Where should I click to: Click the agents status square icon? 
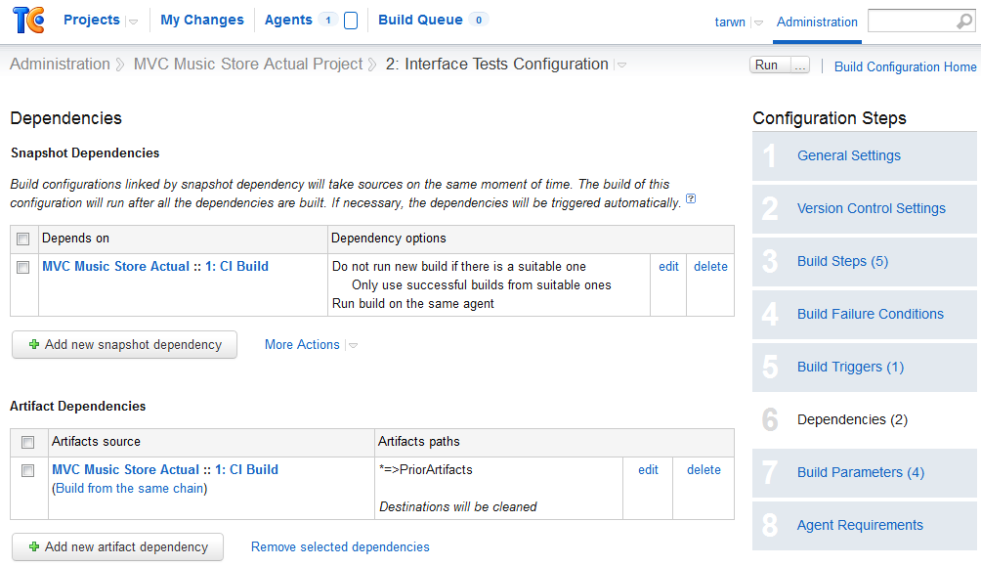click(x=351, y=21)
